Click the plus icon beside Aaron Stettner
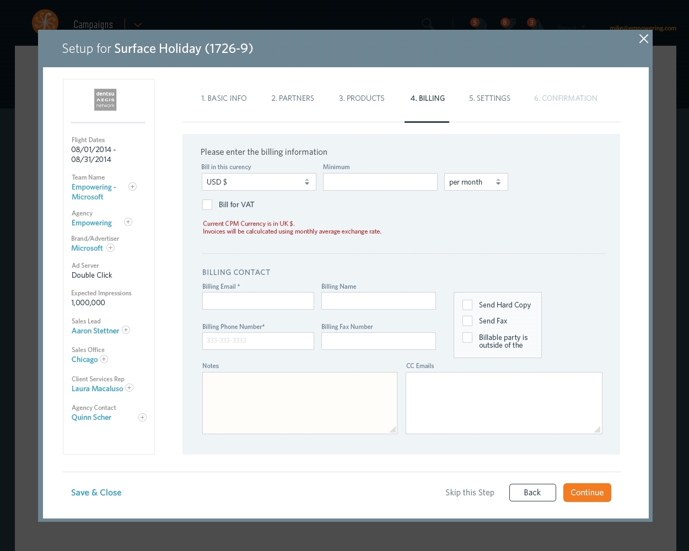The width and height of the screenshot is (689, 551). [126, 329]
